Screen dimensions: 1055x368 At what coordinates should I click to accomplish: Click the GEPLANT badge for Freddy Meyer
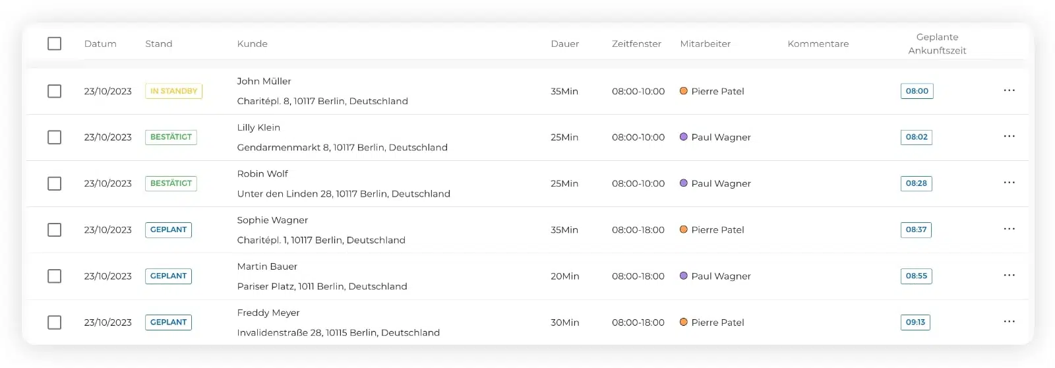coord(168,322)
